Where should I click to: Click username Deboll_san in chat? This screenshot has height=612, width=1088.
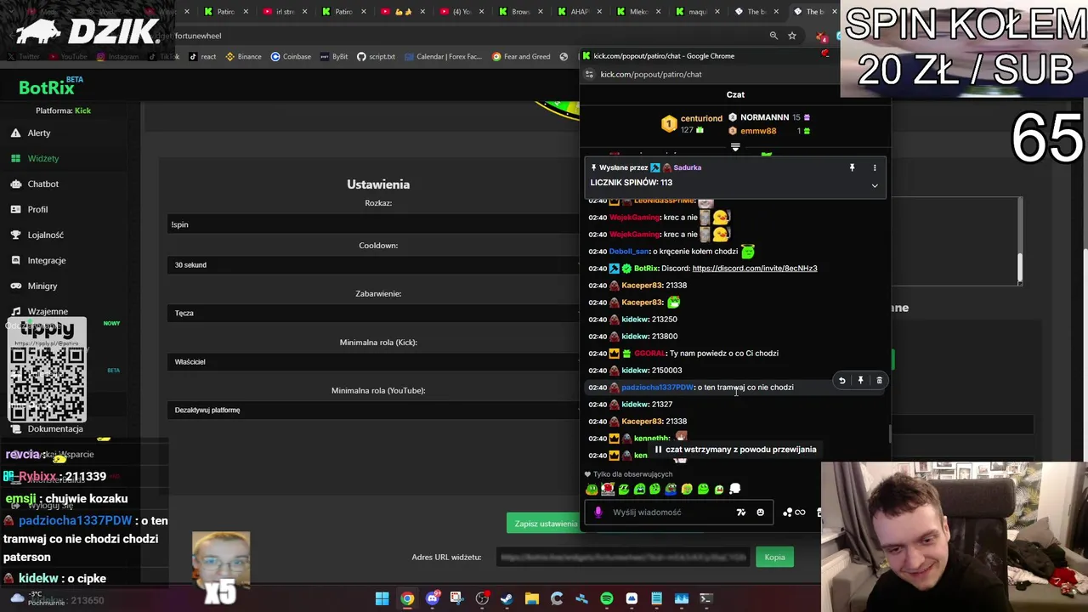pos(629,252)
